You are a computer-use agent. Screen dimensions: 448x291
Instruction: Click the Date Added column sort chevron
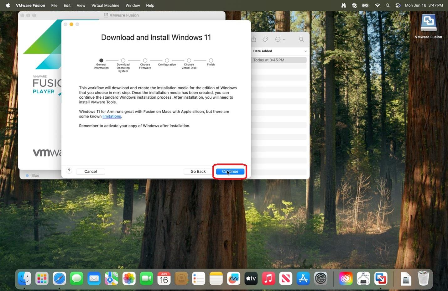click(x=305, y=51)
